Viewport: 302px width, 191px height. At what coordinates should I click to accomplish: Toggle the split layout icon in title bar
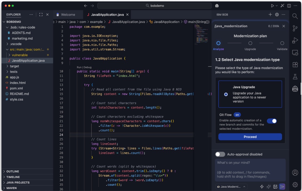(x=289, y=6)
